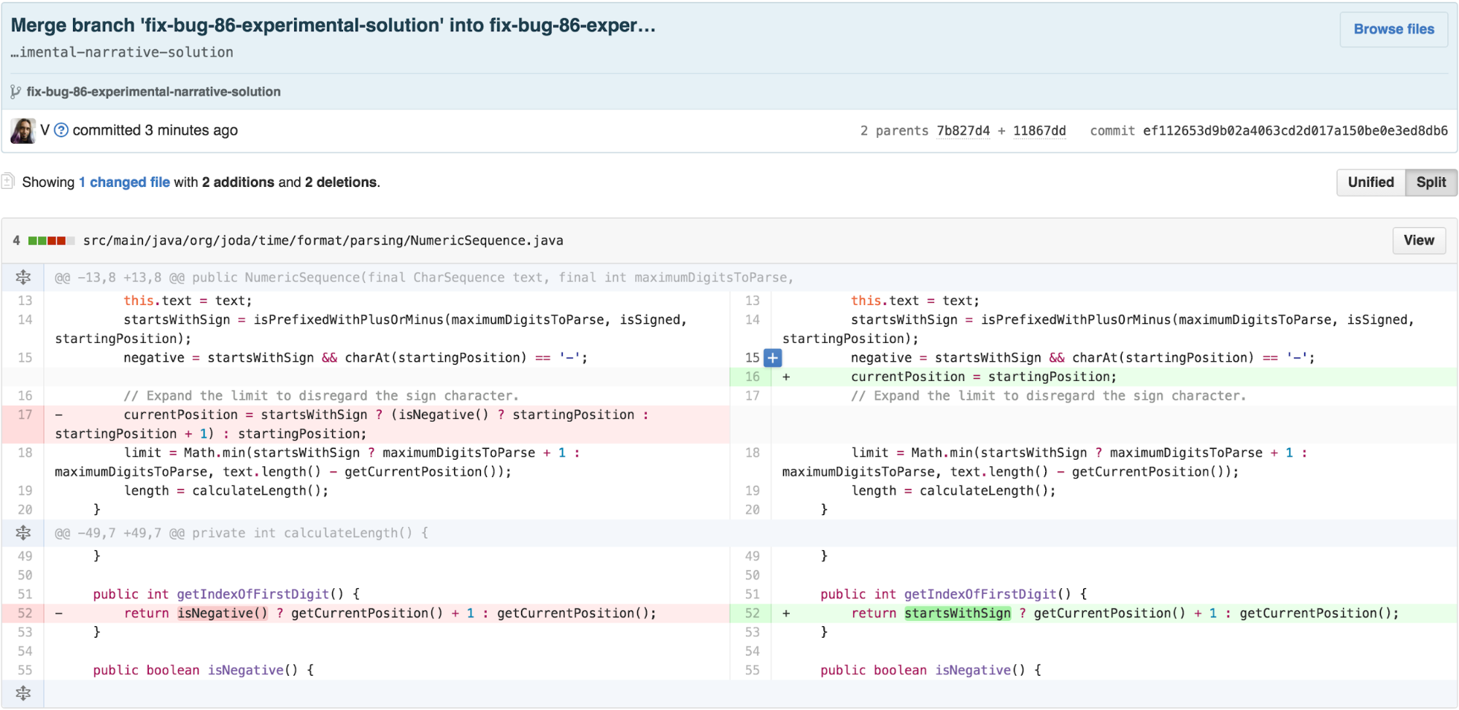Click added line number 16 on right side
Image resolution: width=1459 pixels, height=710 pixels.
click(752, 377)
